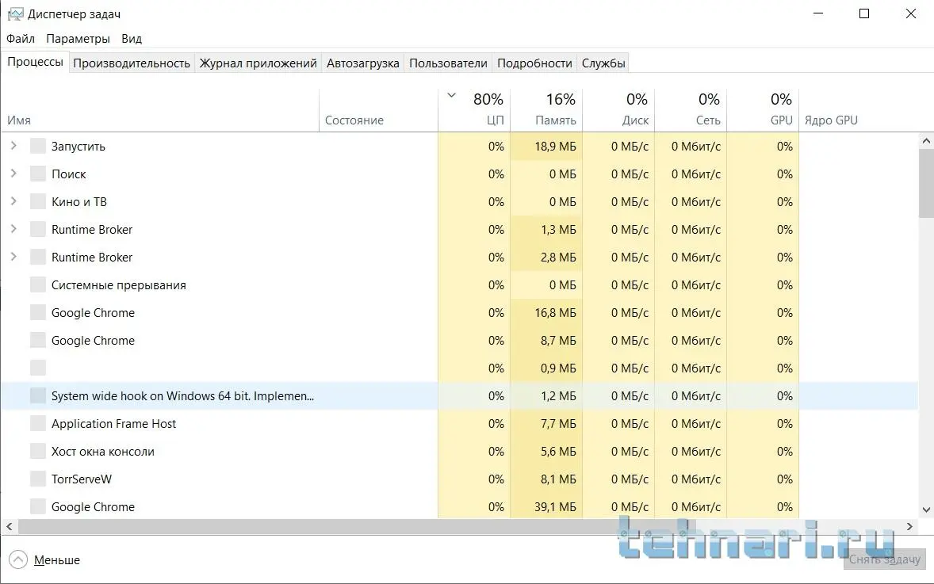Collapse view with the Меньше arrow icon
The width and height of the screenshot is (934, 584).
[x=17, y=559]
